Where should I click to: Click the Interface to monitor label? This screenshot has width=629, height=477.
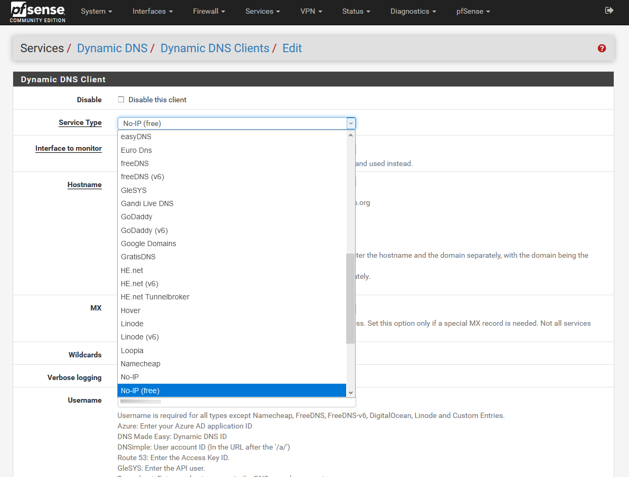pos(69,148)
